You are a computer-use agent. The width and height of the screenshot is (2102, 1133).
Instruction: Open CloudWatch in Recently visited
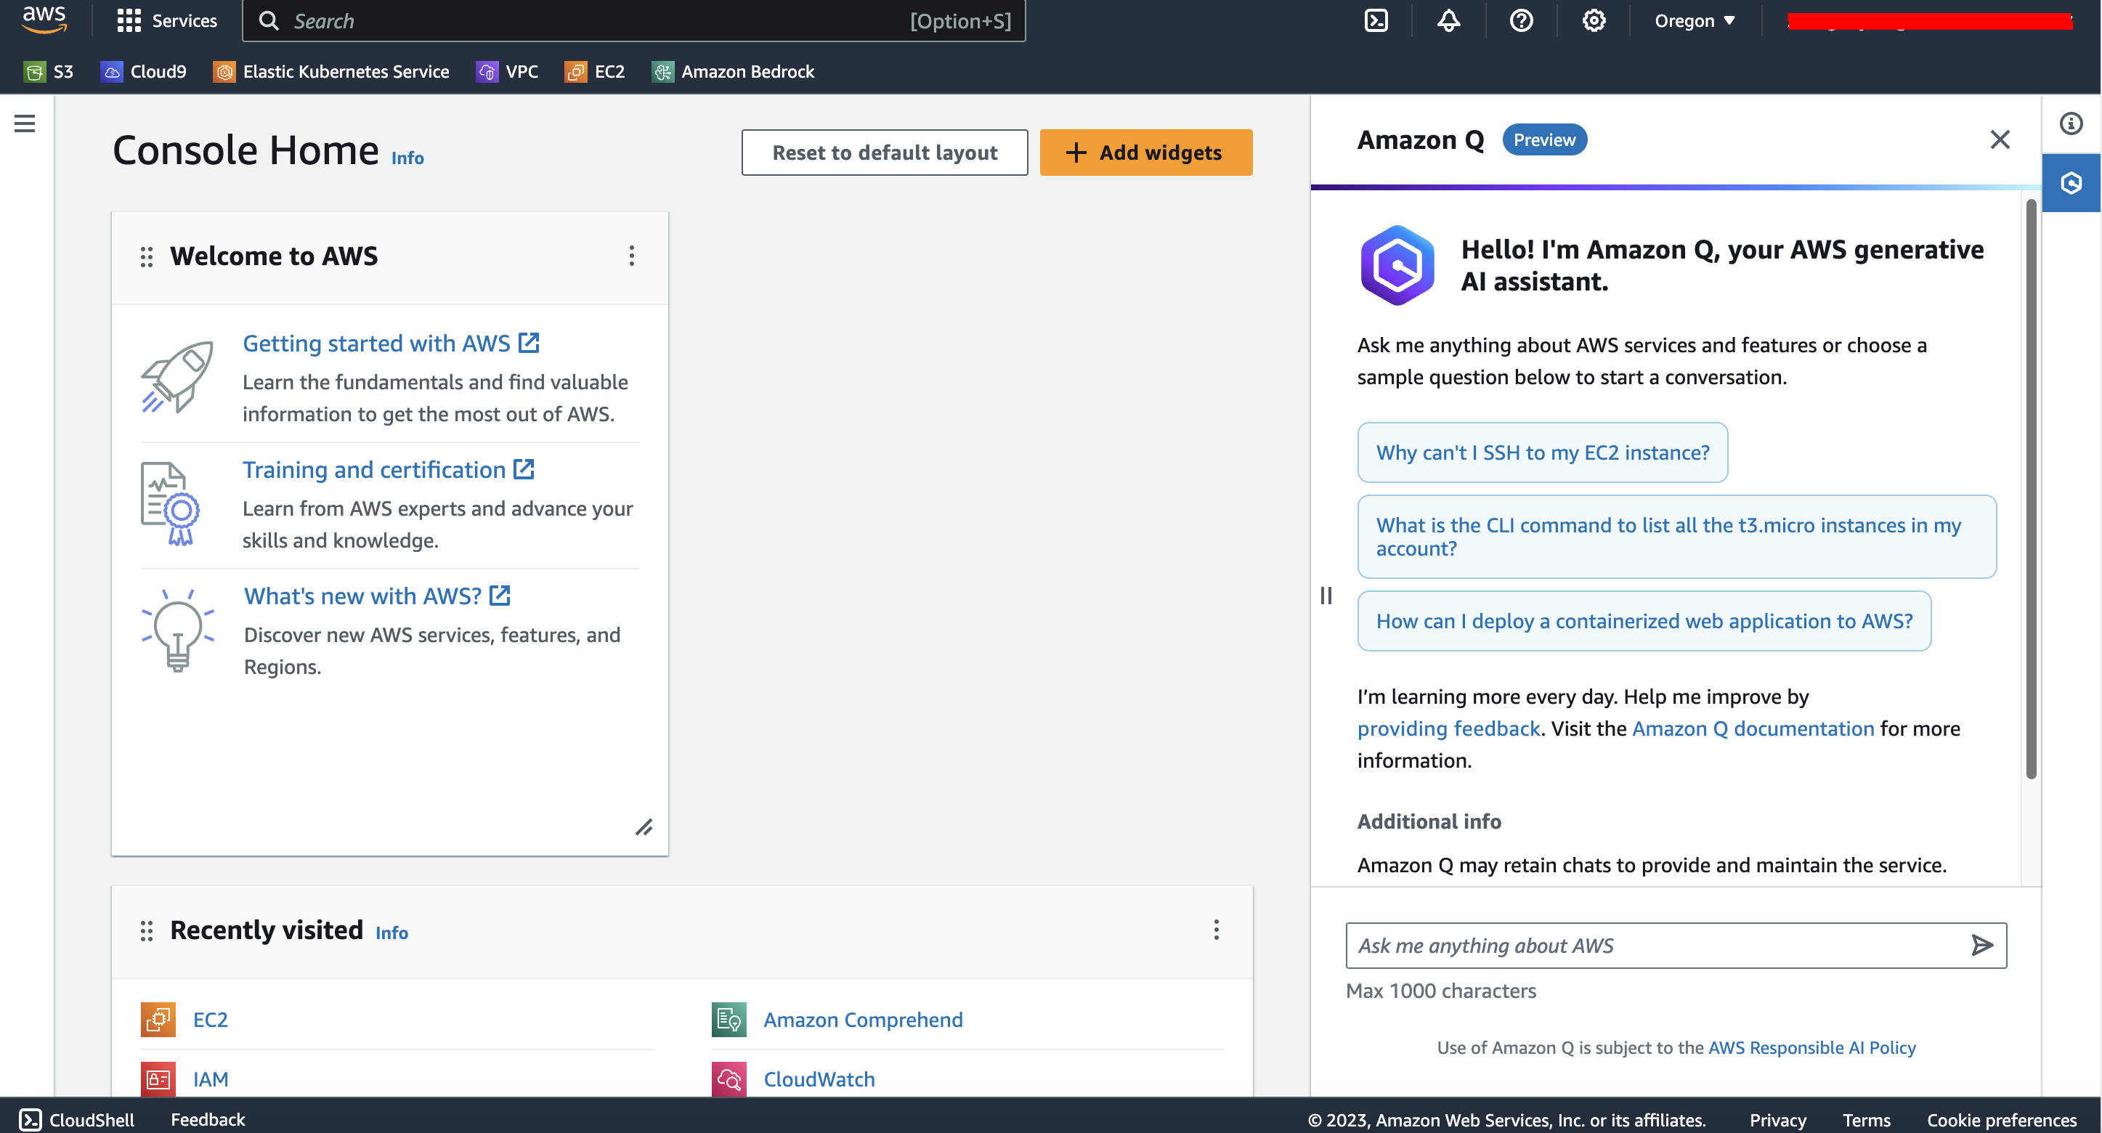(819, 1079)
